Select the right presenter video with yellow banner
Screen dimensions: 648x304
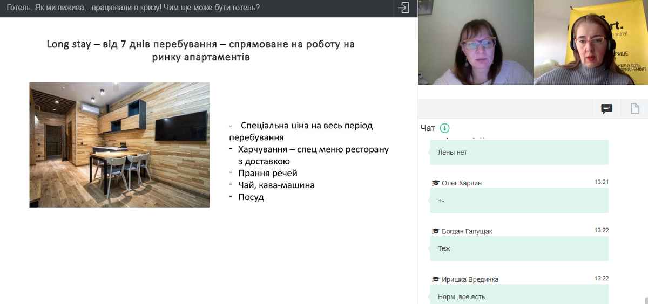[591, 43]
